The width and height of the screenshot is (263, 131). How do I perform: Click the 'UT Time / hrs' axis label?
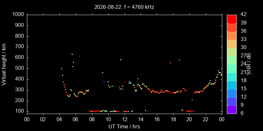point(124,126)
